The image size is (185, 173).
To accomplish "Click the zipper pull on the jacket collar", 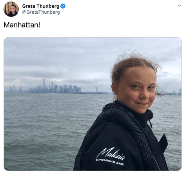I will coord(151,124).
